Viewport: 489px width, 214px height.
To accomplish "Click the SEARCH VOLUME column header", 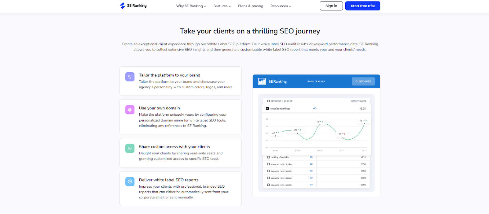I will click(358, 101).
